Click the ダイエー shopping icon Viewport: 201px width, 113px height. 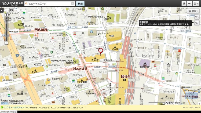(x=35, y=70)
